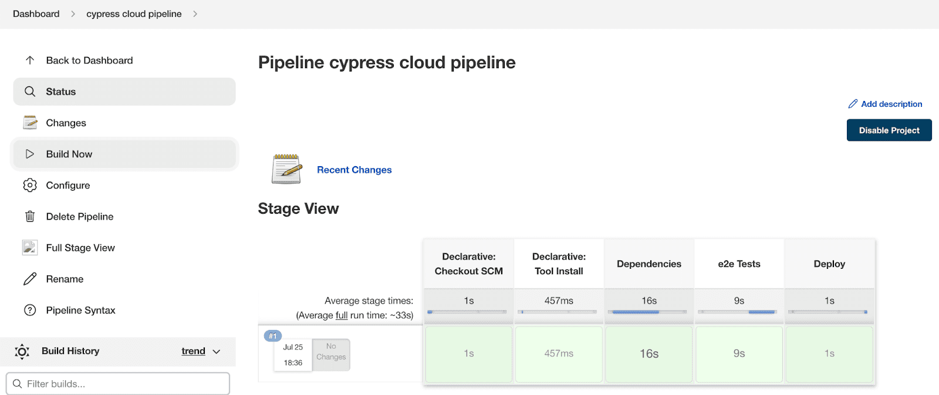Click the No Changes box for build #1
939x395 pixels.
(331, 355)
